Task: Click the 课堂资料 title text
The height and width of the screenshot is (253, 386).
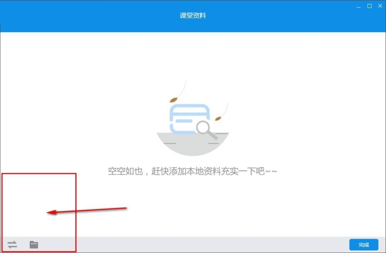Action: click(193, 16)
